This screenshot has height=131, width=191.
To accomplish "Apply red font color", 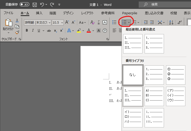I will tap(89, 31).
